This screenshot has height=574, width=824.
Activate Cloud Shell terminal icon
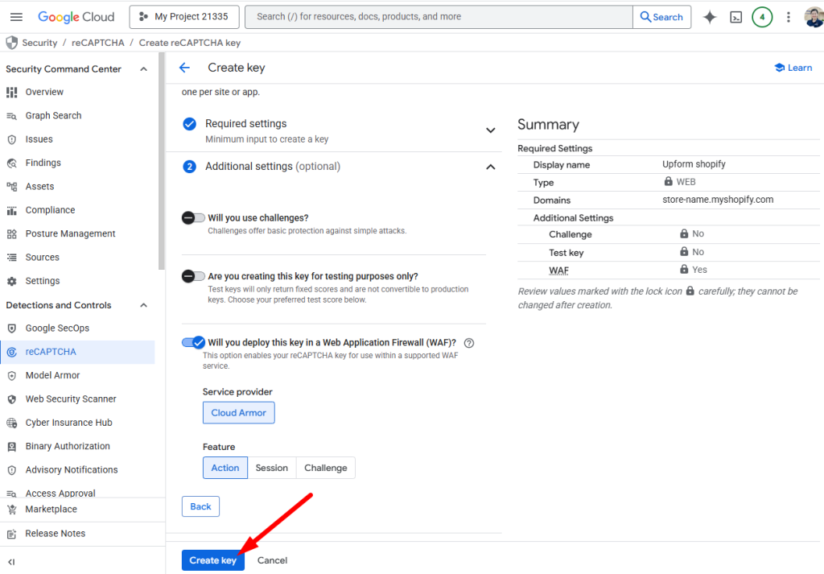click(735, 18)
